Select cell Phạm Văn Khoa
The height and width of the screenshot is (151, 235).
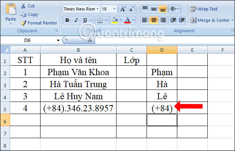pos(78,72)
